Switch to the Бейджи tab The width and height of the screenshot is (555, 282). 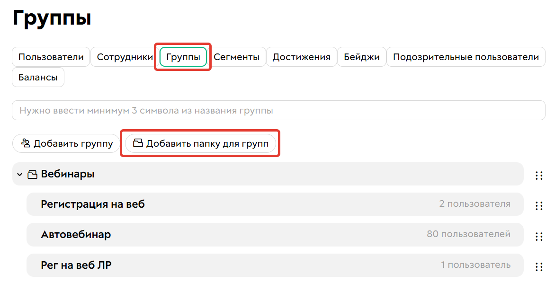[362, 56]
